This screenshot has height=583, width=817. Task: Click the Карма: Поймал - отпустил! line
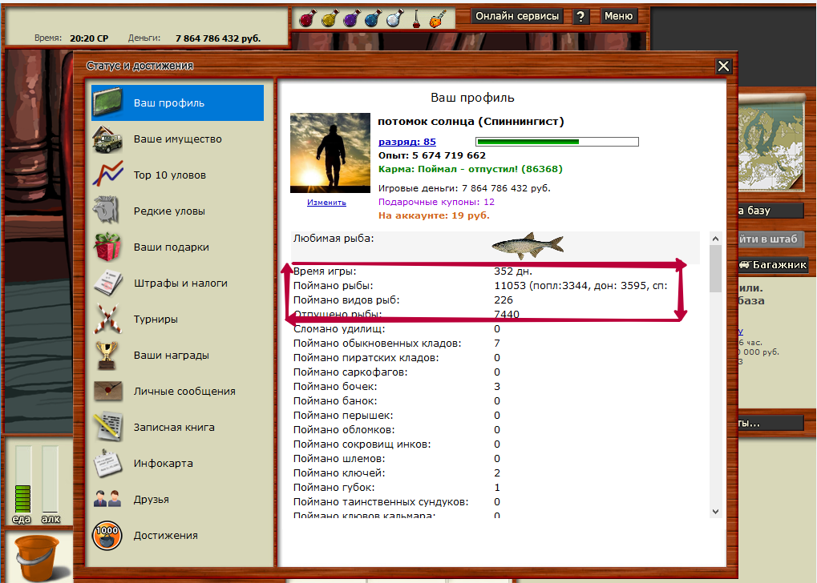(471, 169)
